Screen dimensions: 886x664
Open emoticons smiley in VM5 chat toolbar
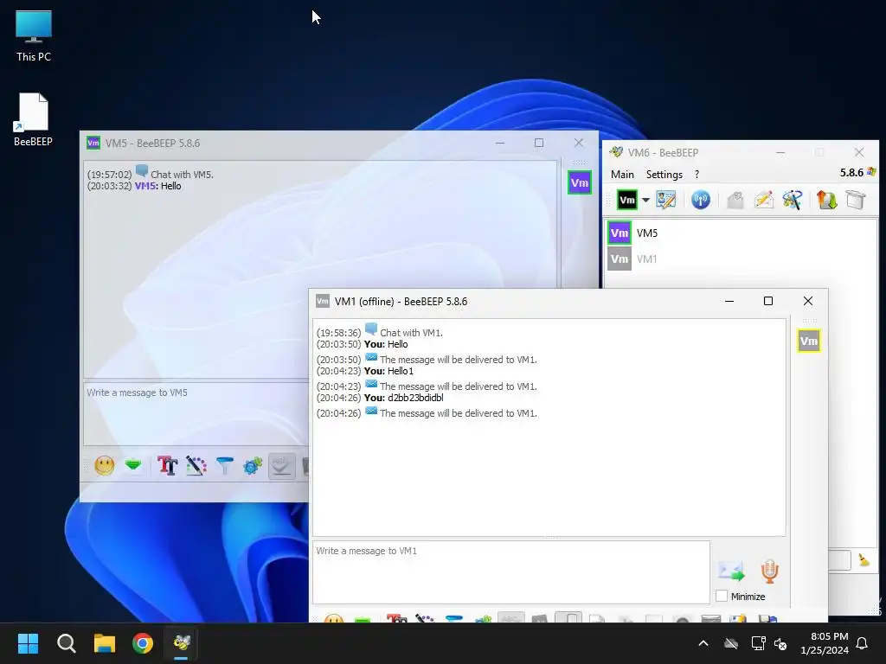105,466
